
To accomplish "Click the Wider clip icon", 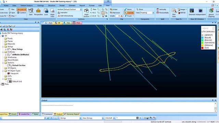I will point(111,9).
